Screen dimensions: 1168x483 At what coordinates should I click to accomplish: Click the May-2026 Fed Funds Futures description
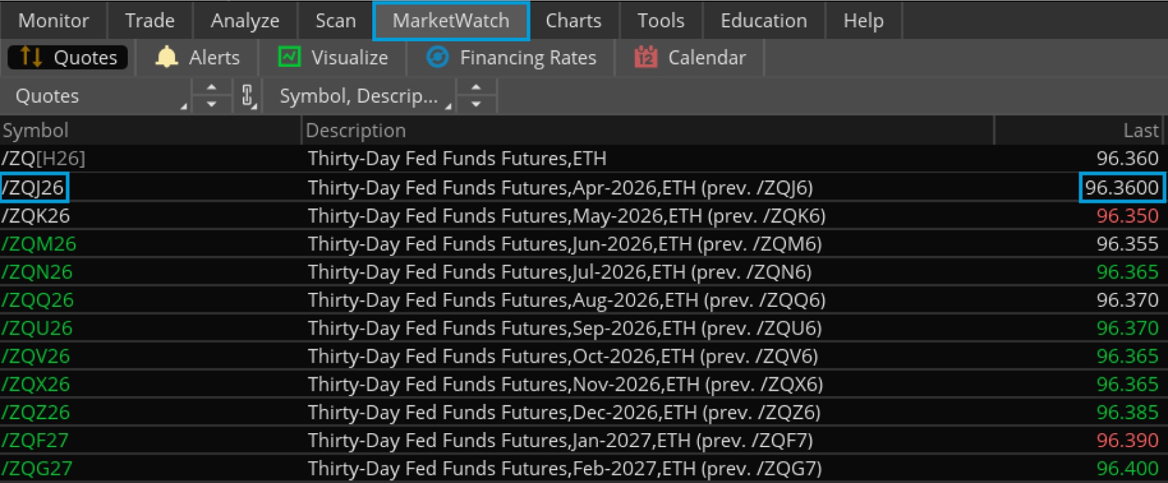pos(567,216)
